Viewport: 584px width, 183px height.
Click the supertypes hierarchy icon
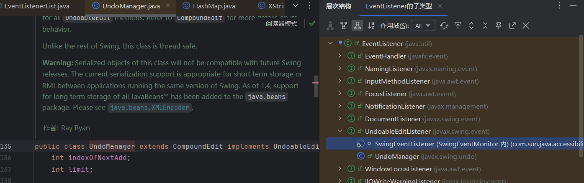point(344,25)
